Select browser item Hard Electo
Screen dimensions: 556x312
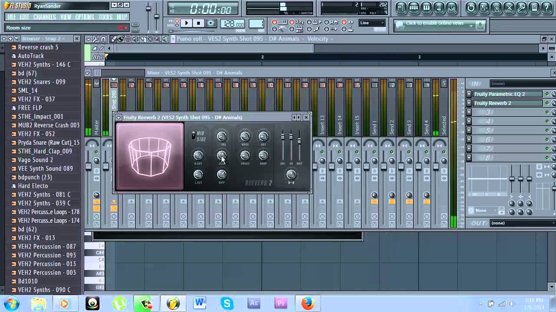click(33, 186)
